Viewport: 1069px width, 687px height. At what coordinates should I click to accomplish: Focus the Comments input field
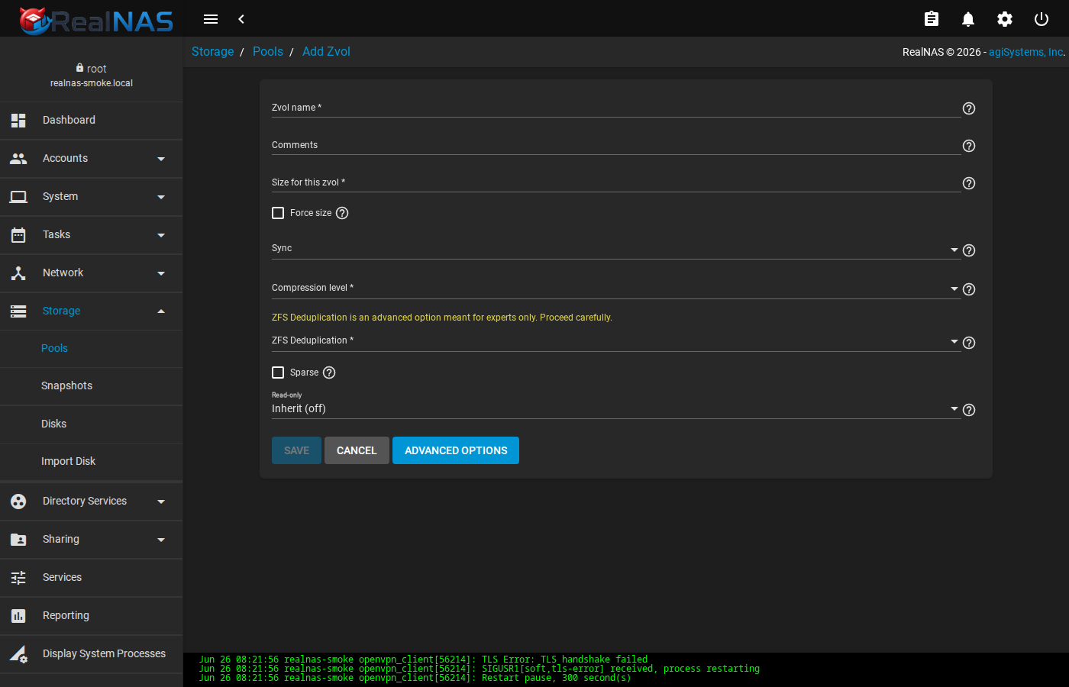(x=615, y=145)
